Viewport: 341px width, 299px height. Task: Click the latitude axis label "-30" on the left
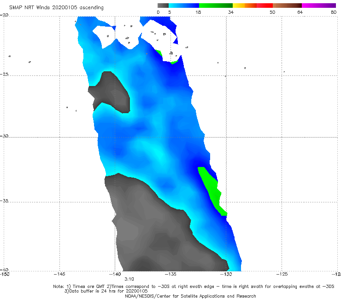[x=4, y=136]
